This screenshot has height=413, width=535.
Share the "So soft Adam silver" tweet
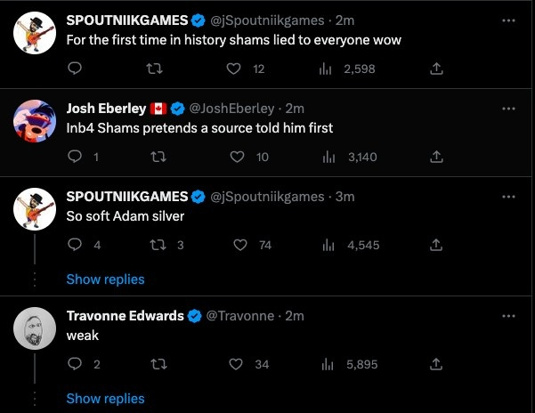pyautogui.click(x=436, y=245)
